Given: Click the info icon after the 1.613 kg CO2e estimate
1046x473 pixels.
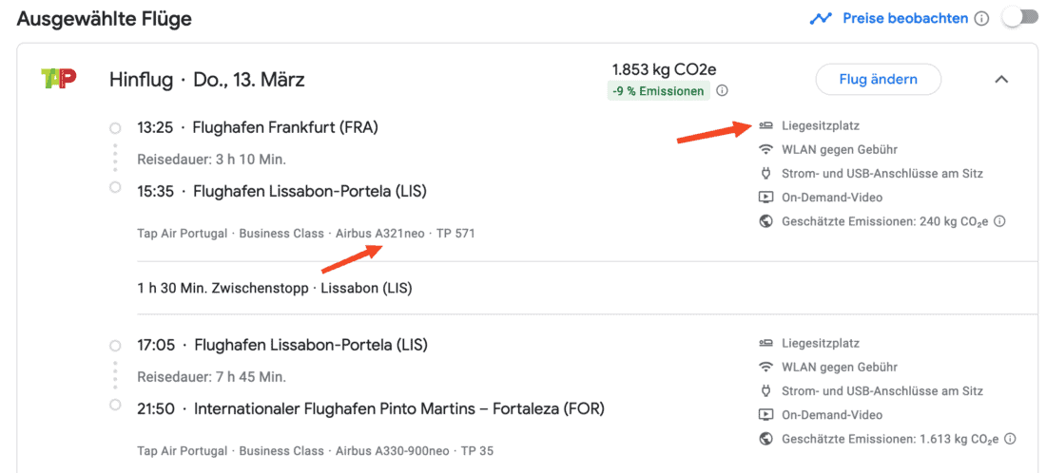Looking at the screenshot, I should 1010,439.
